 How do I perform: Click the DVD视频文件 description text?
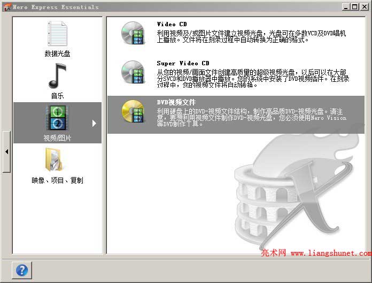[252, 118]
